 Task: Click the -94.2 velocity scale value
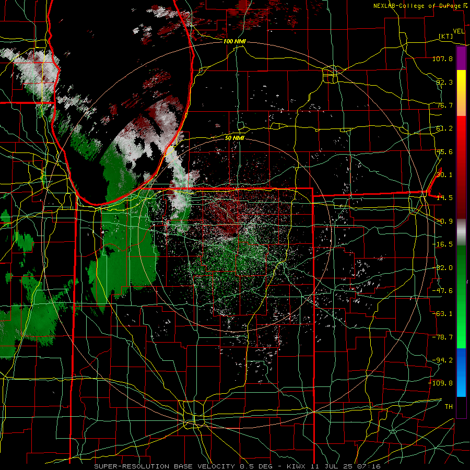tap(442, 360)
